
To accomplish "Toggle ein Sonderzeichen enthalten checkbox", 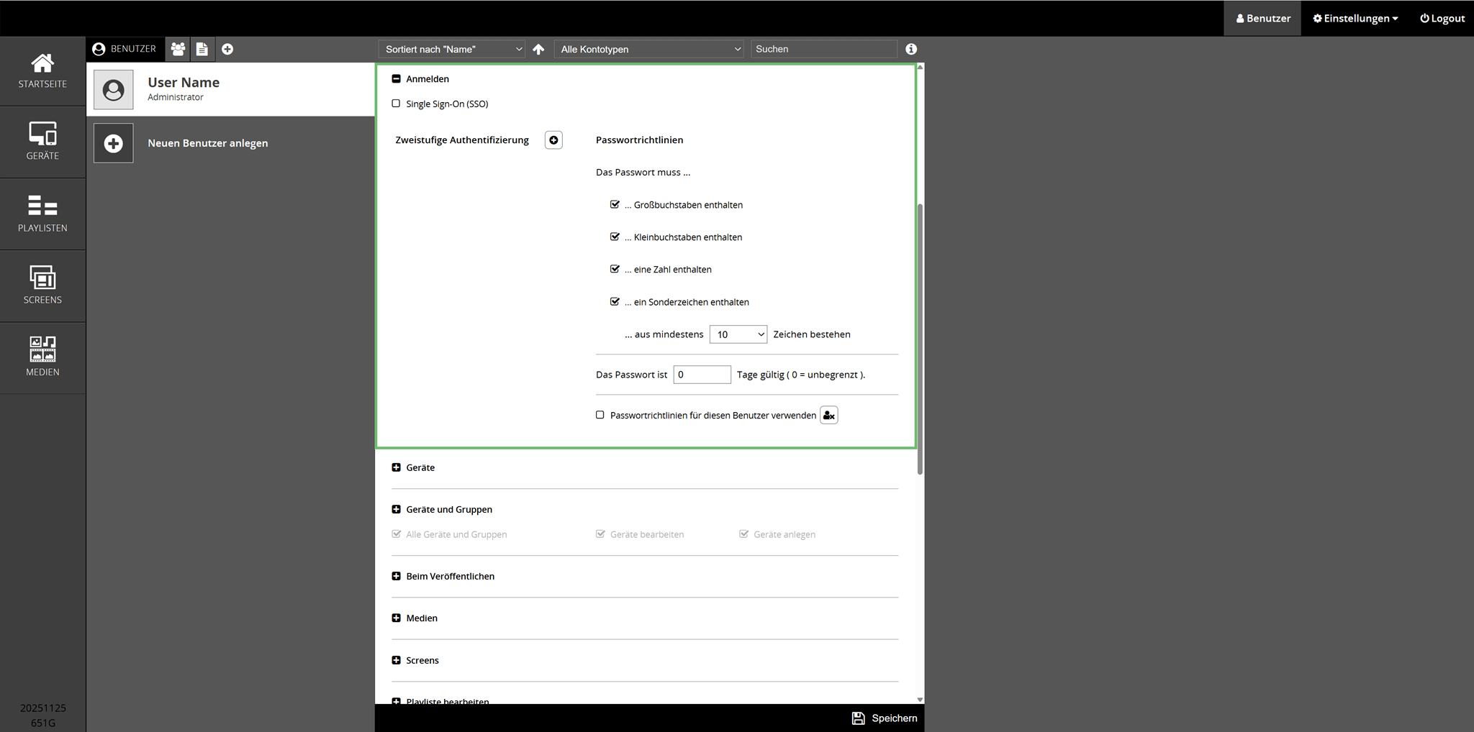I will tap(615, 301).
